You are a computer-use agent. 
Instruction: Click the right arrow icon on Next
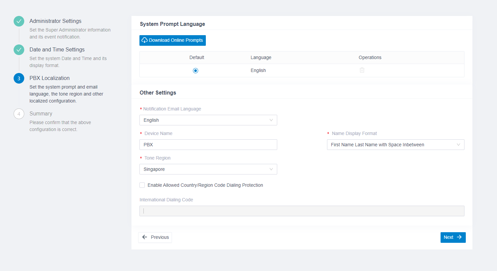click(x=459, y=237)
